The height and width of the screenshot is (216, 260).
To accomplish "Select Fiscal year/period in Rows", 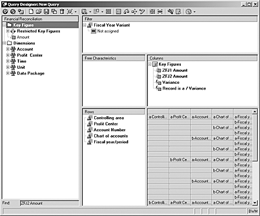I will [x=111, y=142].
